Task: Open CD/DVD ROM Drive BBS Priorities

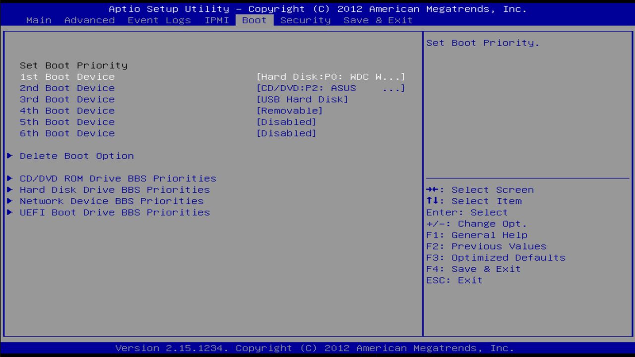Action: coord(118,178)
